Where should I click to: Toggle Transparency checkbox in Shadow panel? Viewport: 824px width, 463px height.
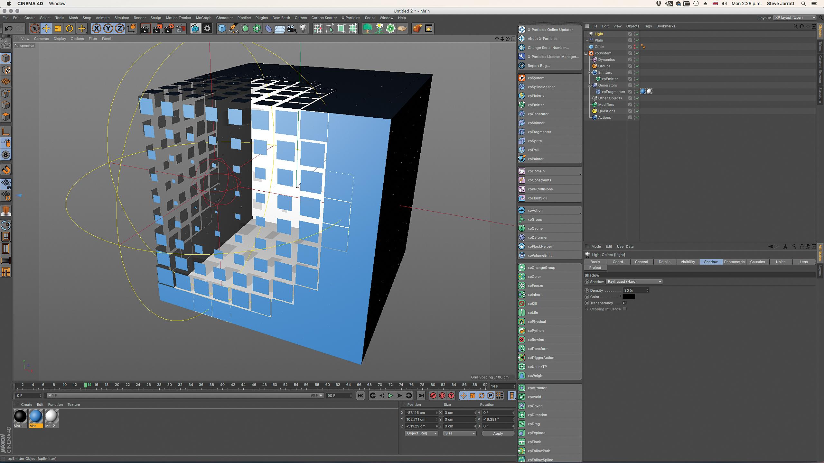pos(625,303)
